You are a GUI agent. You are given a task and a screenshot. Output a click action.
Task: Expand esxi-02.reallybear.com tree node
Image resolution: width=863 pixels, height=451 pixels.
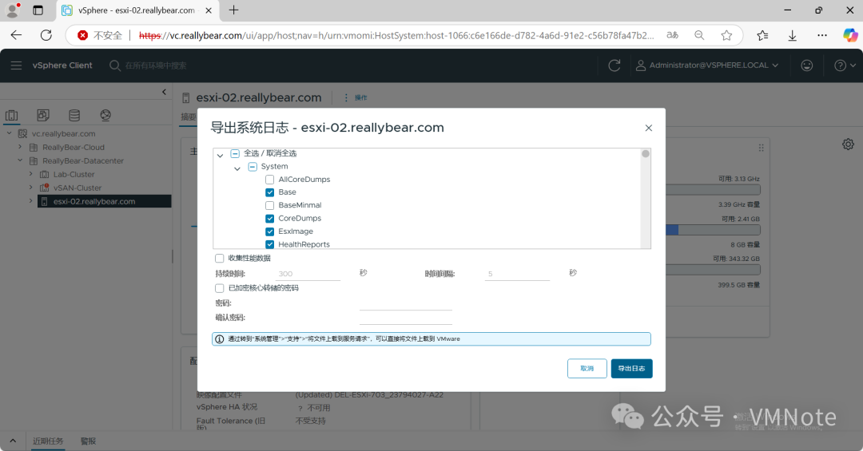[31, 200]
